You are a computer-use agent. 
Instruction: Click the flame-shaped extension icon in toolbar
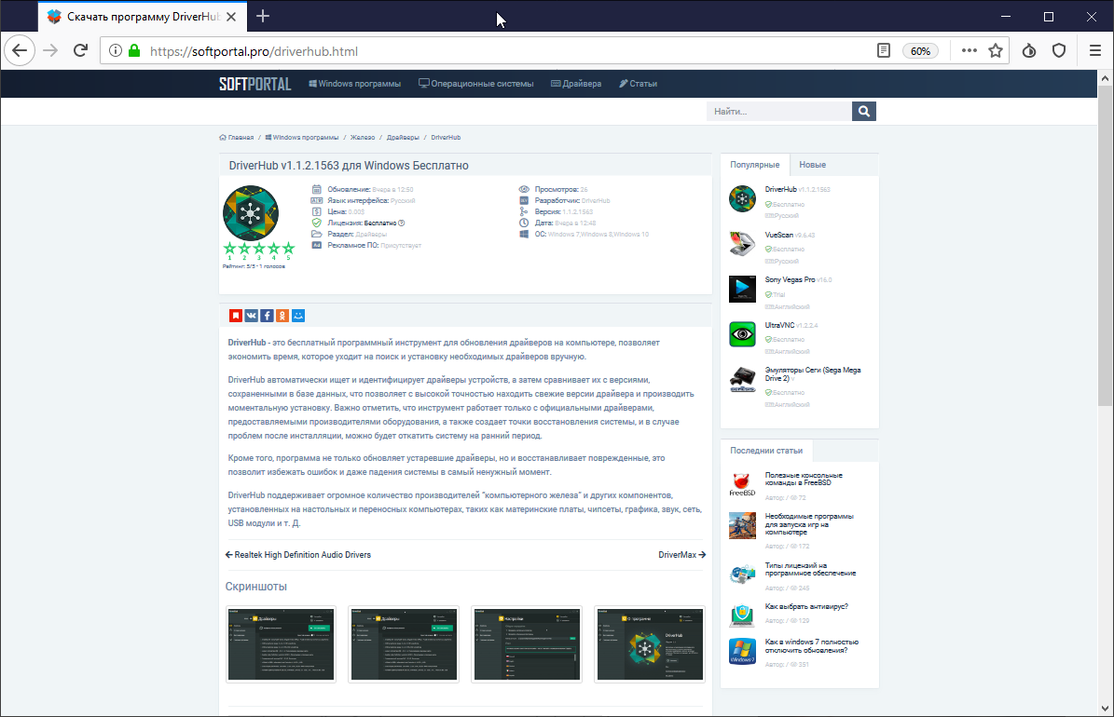click(x=1029, y=51)
